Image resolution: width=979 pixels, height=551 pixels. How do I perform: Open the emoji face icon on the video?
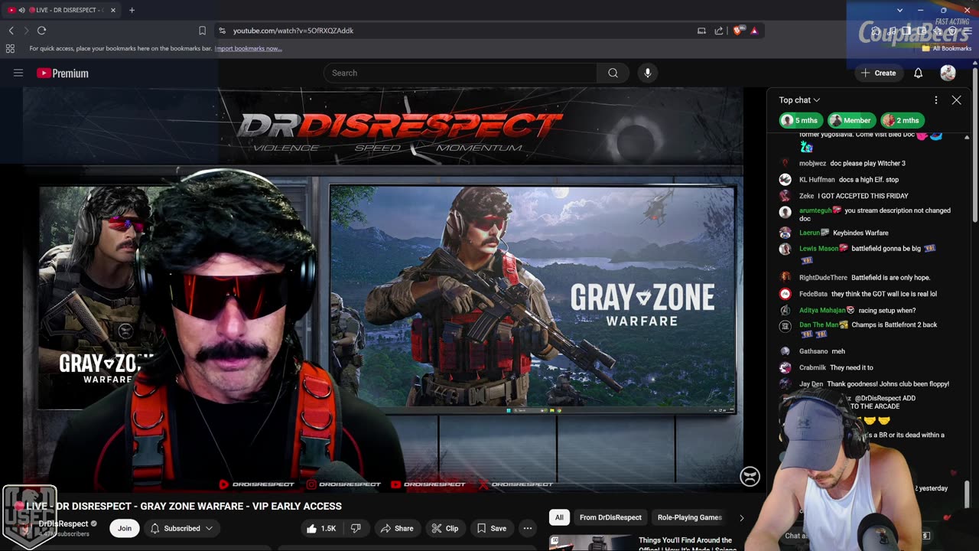tap(750, 476)
